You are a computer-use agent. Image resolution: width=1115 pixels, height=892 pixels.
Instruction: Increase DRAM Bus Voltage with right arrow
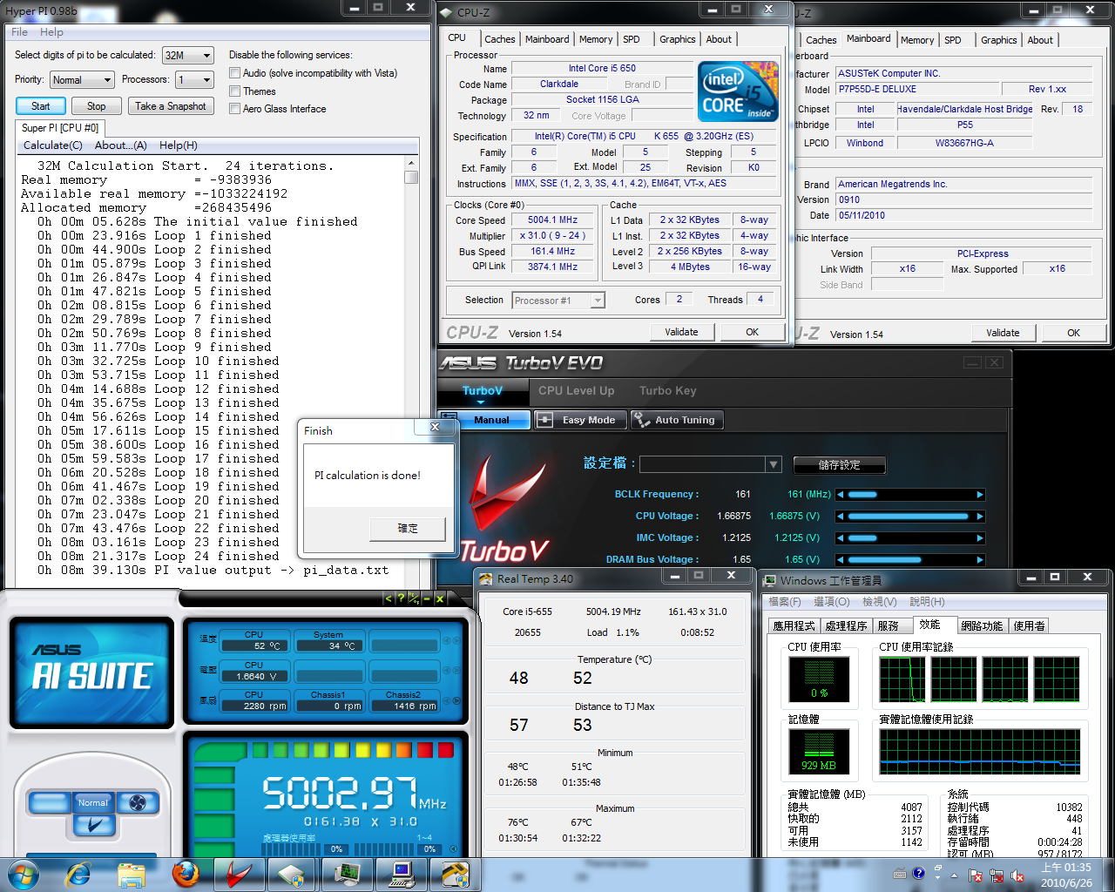tap(980, 559)
